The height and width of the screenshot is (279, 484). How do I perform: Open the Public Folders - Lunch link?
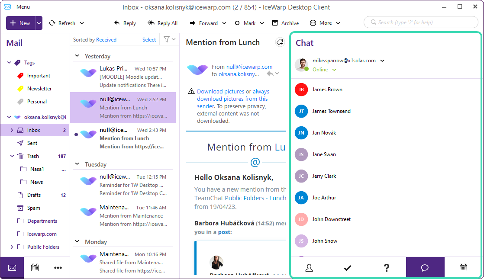tap(255, 198)
